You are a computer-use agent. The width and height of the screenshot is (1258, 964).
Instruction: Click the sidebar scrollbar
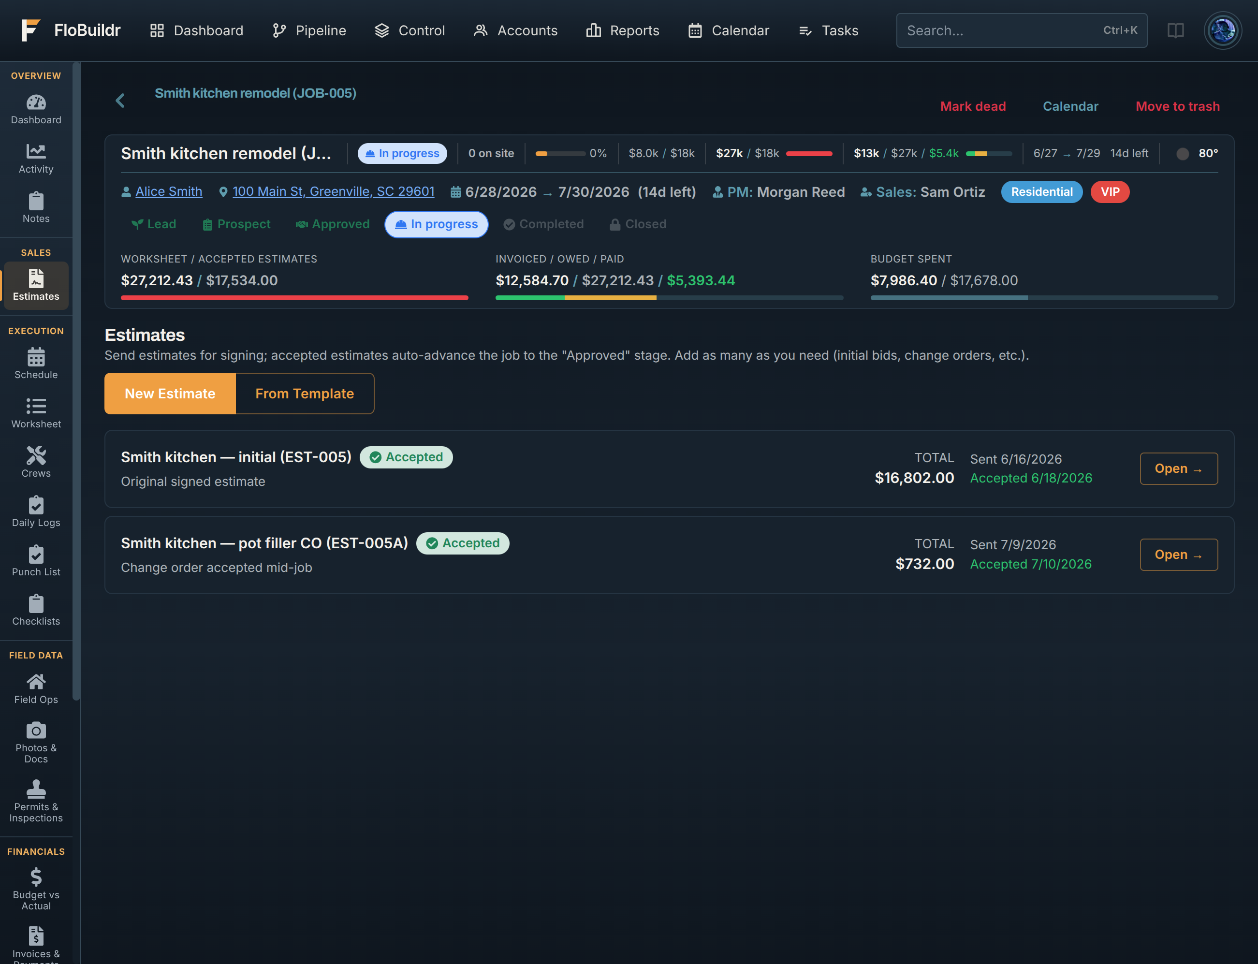[76, 381]
